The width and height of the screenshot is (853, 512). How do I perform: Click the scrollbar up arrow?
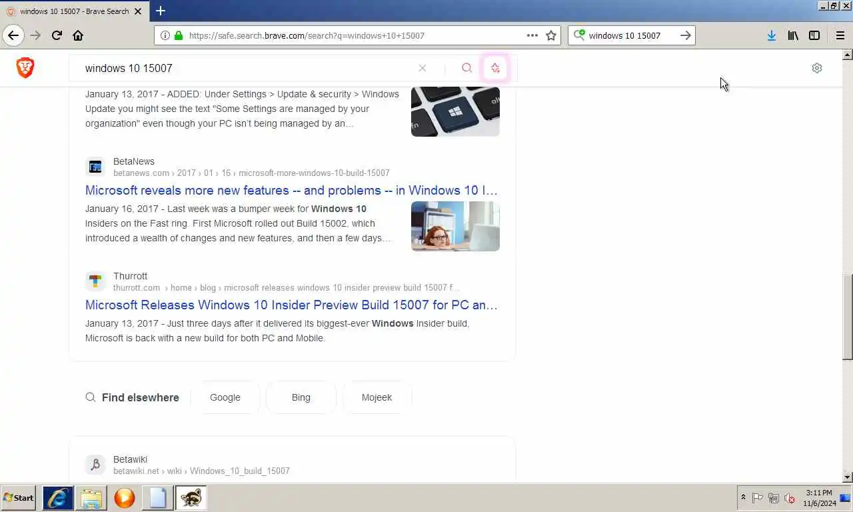point(848,55)
